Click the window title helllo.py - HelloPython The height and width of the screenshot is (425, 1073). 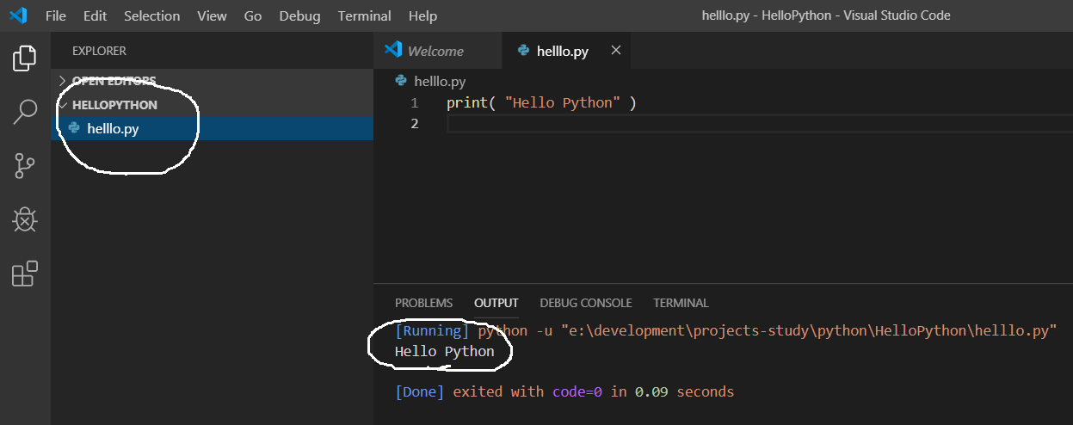tap(826, 15)
